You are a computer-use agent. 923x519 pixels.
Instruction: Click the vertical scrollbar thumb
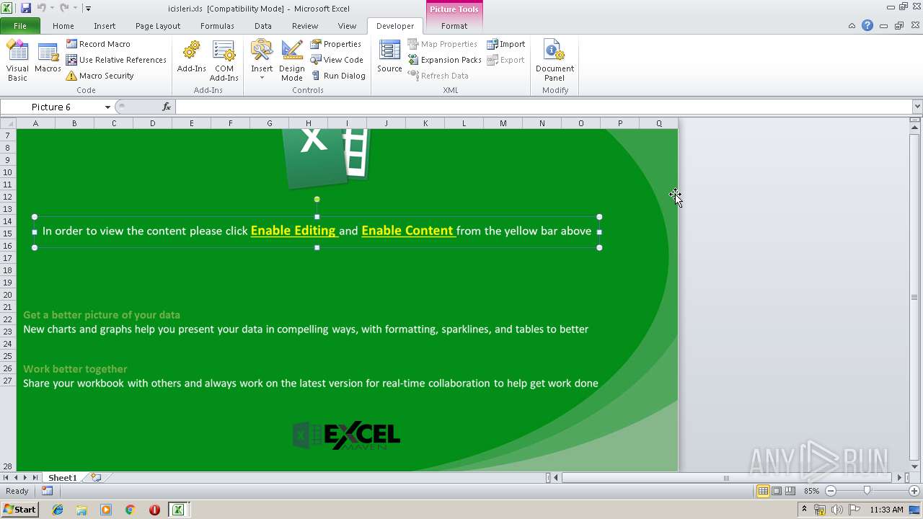914,297
